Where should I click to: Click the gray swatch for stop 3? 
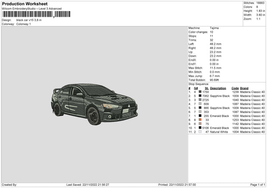(200, 100)
